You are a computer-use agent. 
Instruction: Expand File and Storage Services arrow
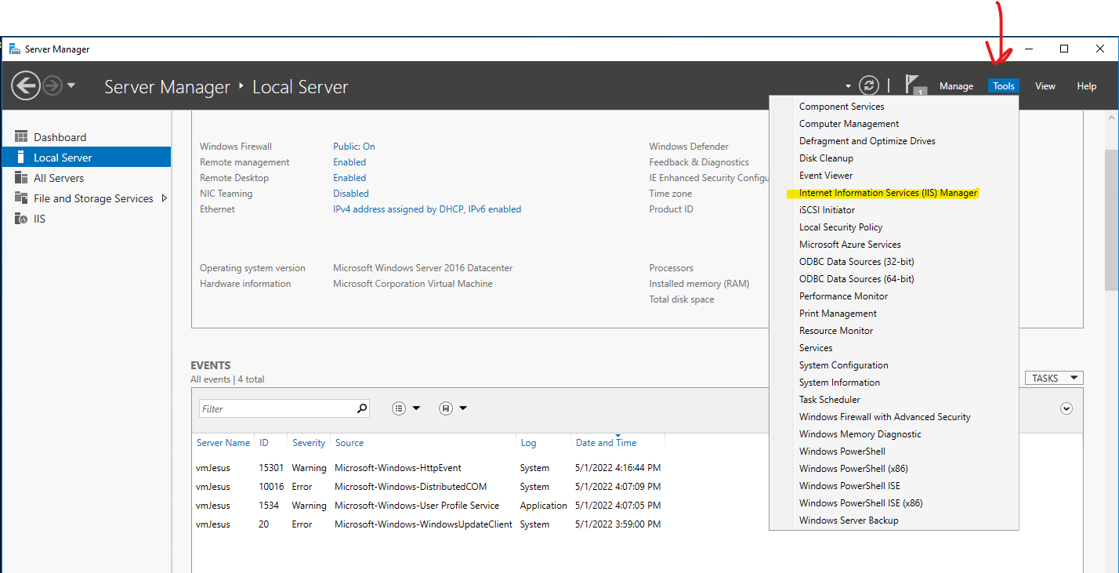pyautogui.click(x=165, y=198)
